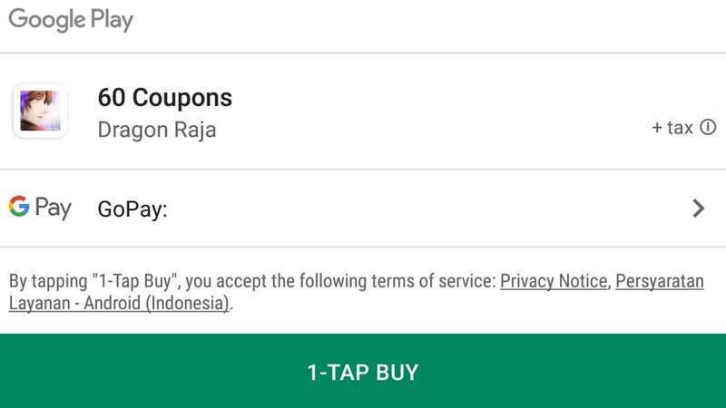Open the tax info circle icon
The height and width of the screenshot is (408, 726).
708,127
